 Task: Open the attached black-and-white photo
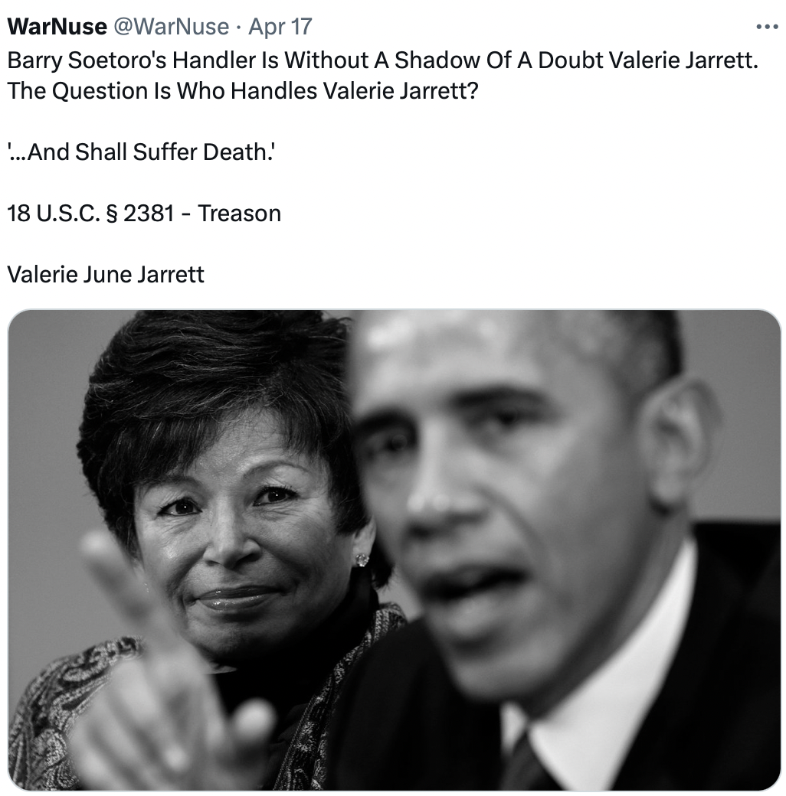pyautogui.click(x=395, y=550)
